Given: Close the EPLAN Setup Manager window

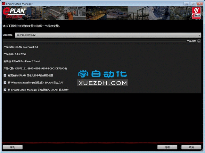Looking at the screenshot, I should click(200, 4).
